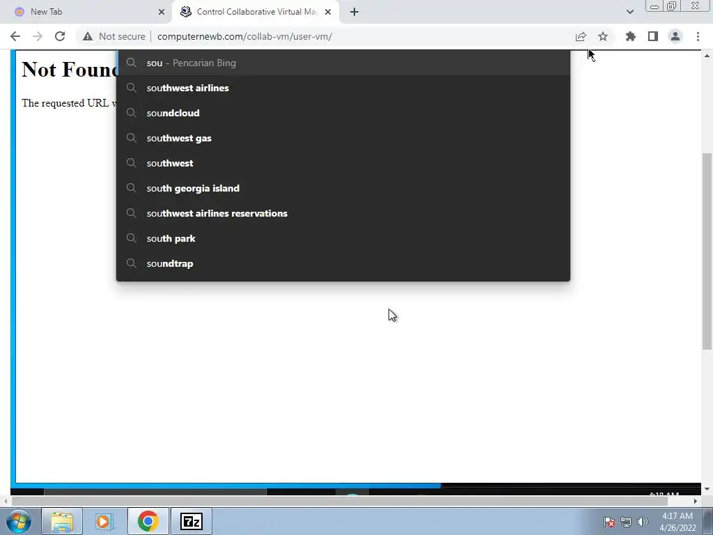Open Windows Explorer from the taskbar
This screenshot has width=713, height=535.
click(62, 521)
